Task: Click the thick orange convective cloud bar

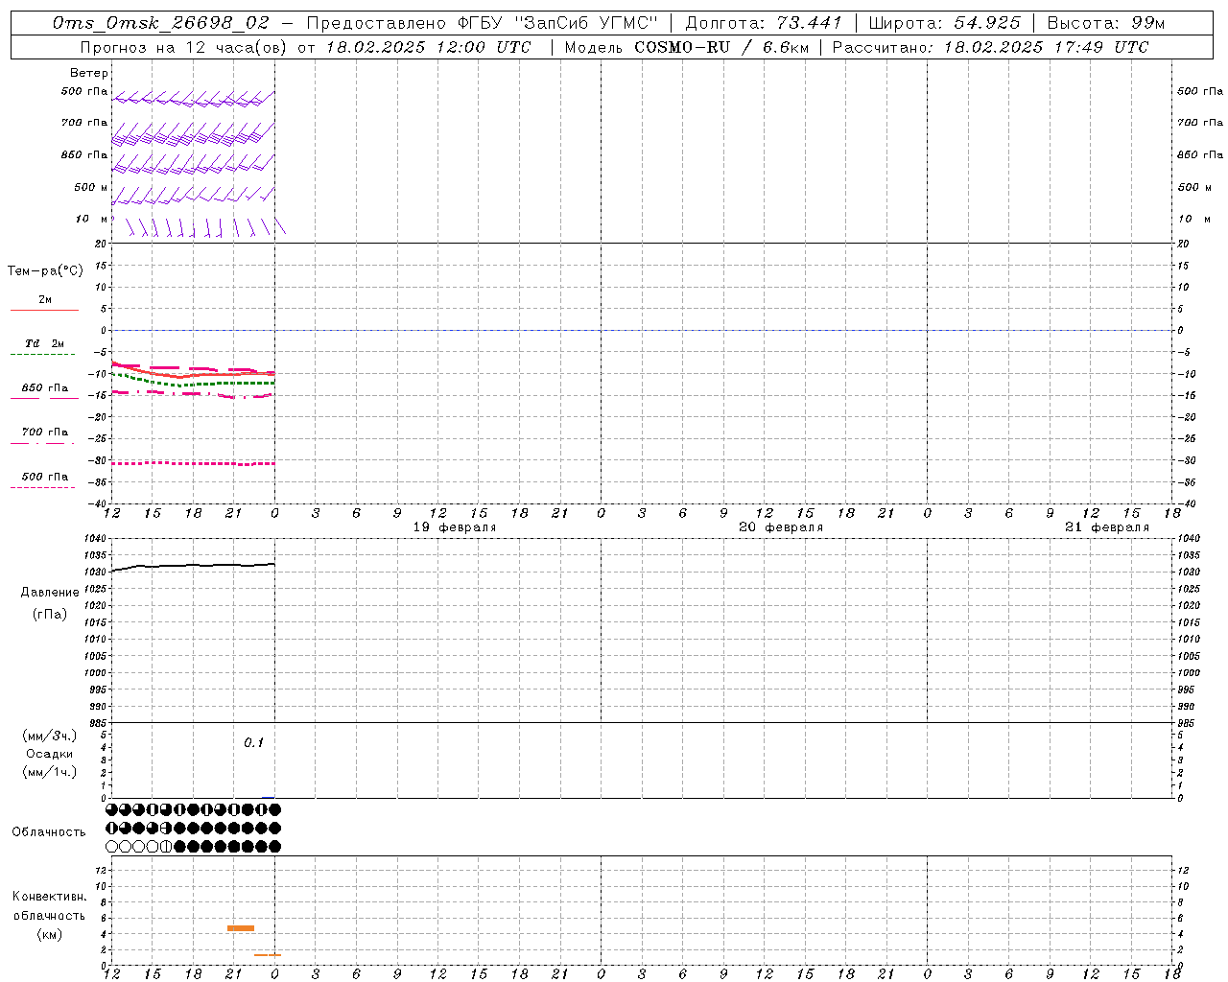Action: pyautogui.click(x=241, y=928)
